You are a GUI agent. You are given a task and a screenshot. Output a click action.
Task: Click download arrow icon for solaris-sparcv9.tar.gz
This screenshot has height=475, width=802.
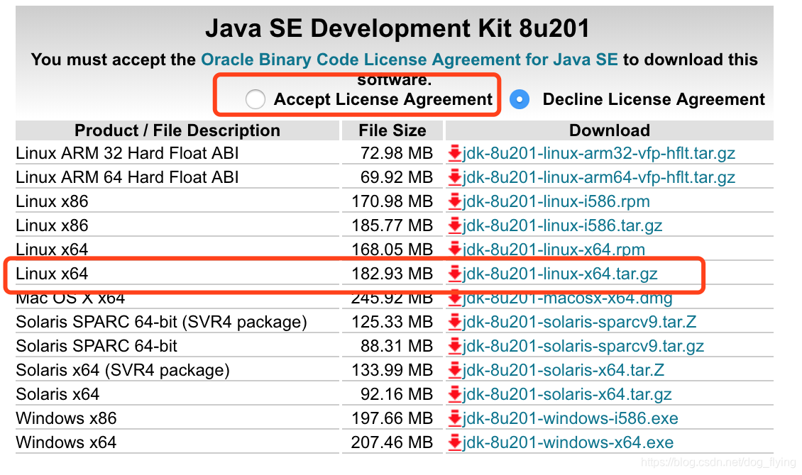[454, 346]
